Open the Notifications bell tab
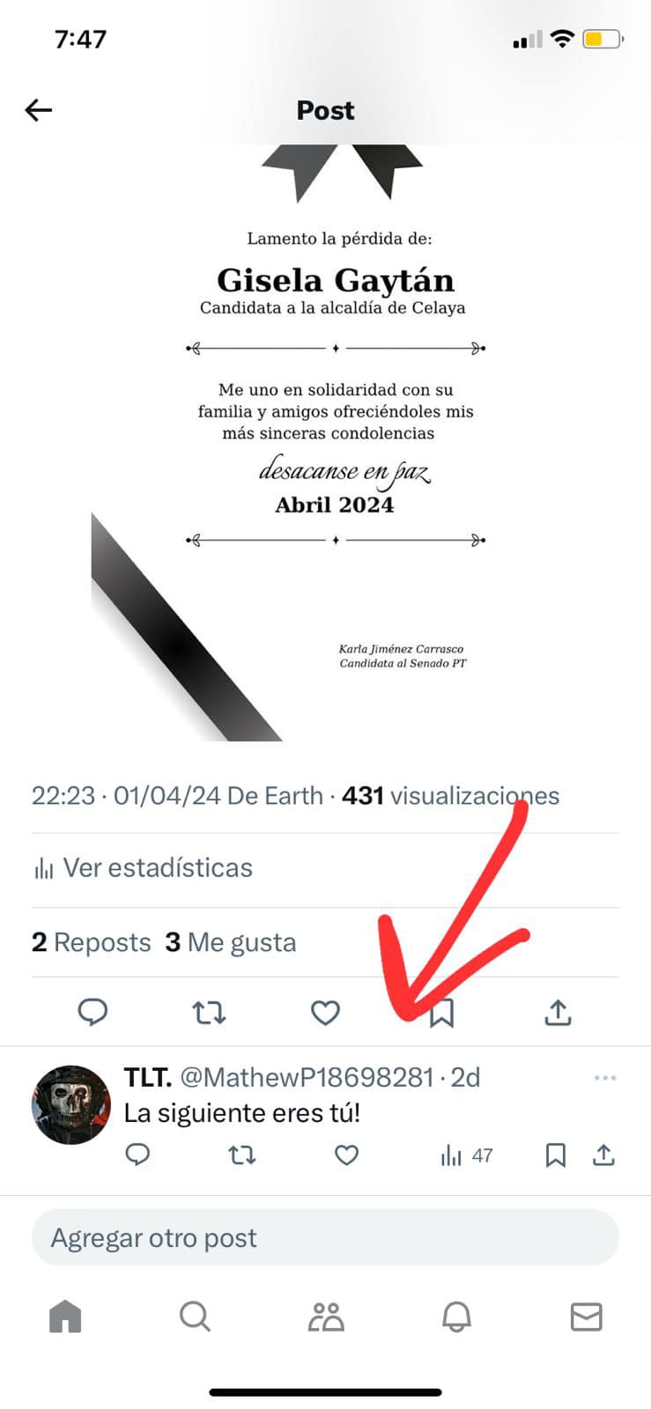 [456, 1317]
